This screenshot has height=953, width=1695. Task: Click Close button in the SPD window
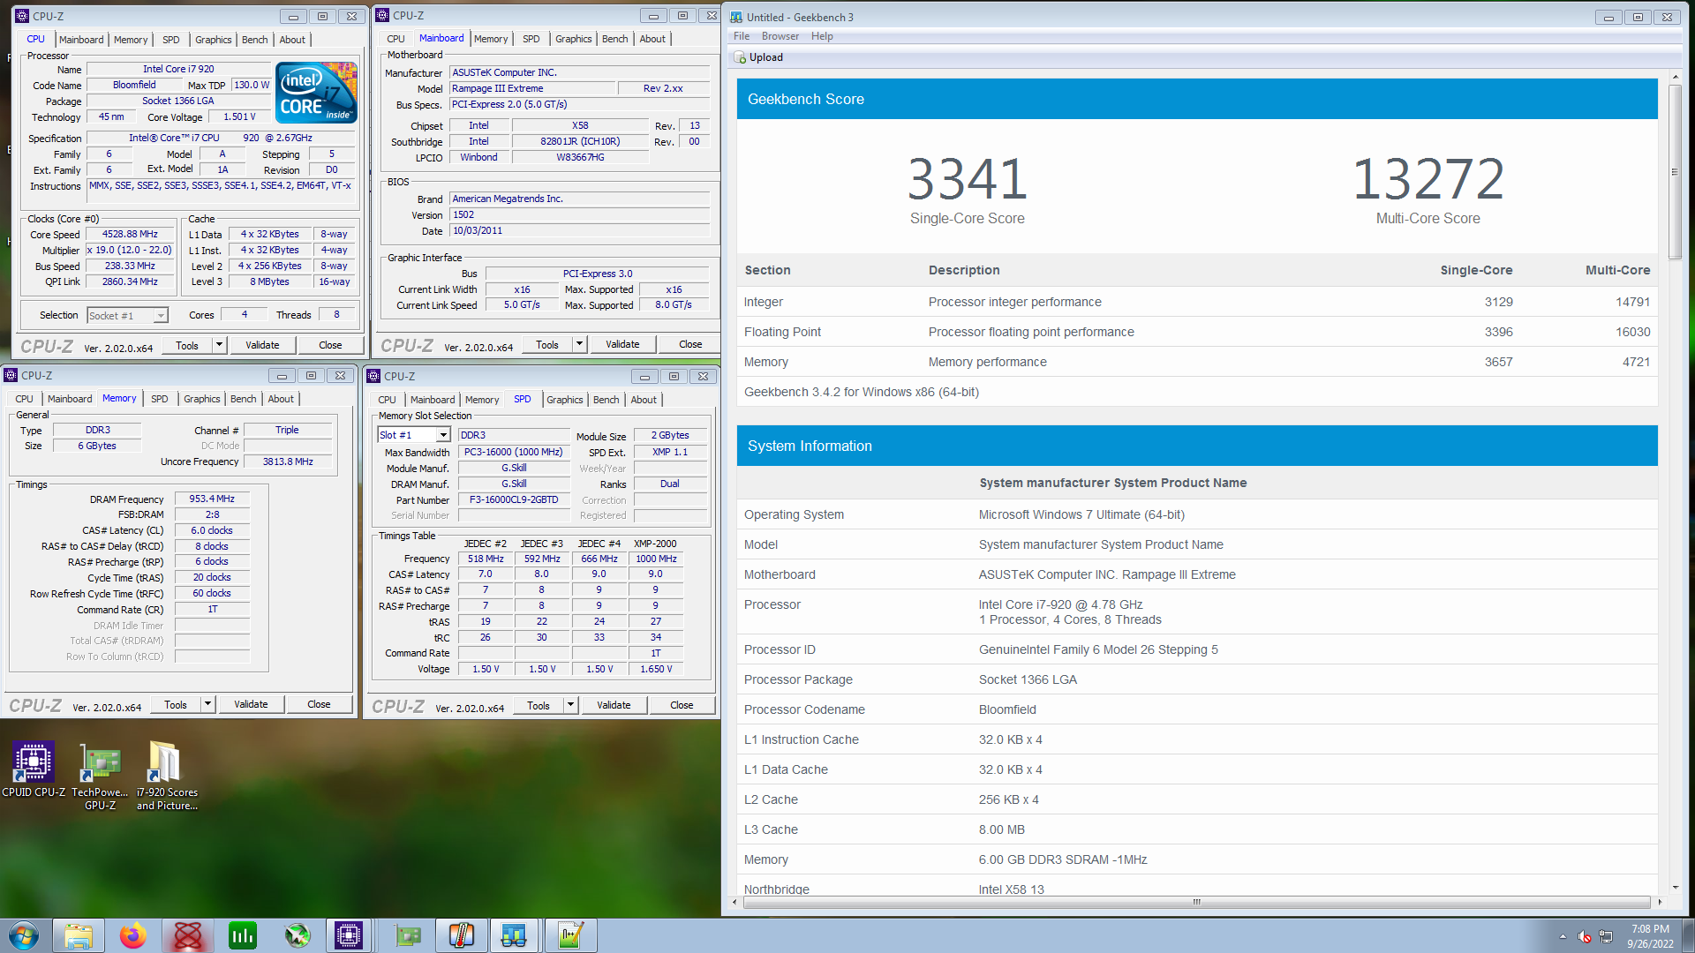(682, 705)
